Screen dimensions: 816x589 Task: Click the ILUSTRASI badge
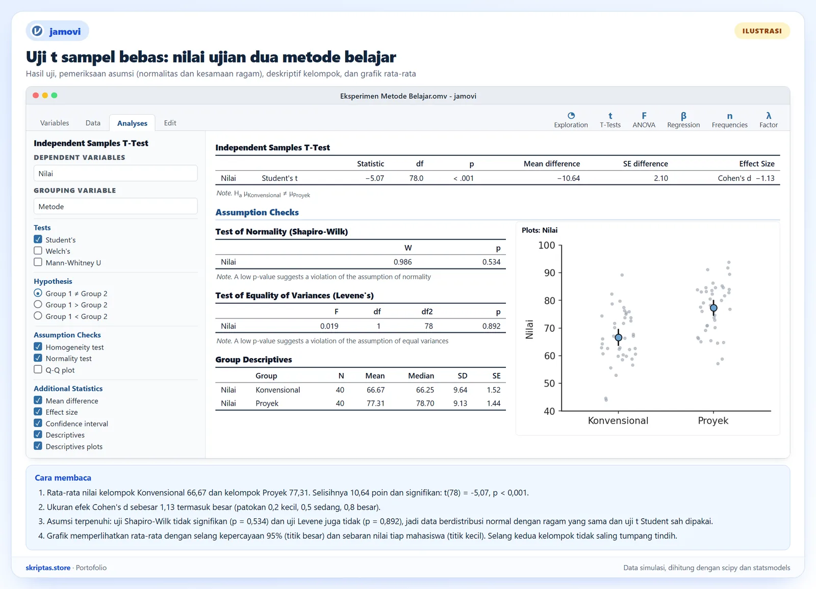[x=762, y=31]
